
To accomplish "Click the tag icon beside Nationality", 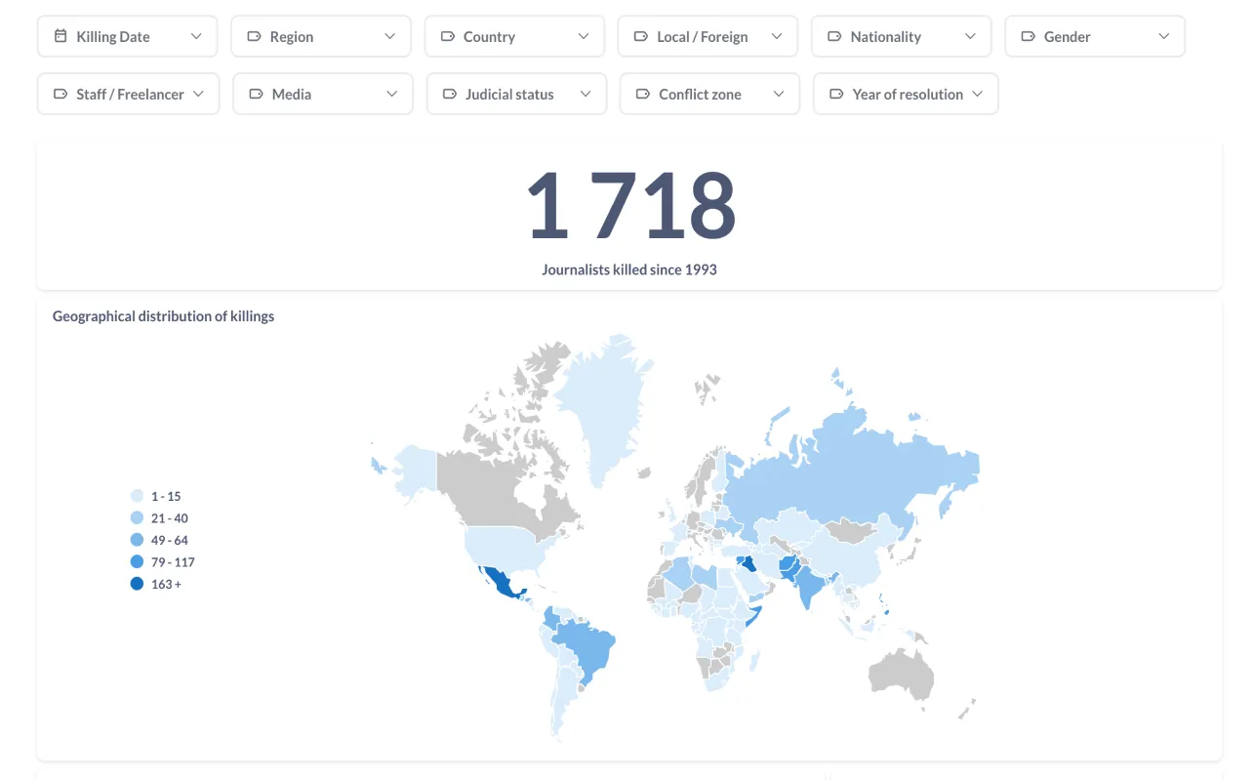I will tap(834, 36).
